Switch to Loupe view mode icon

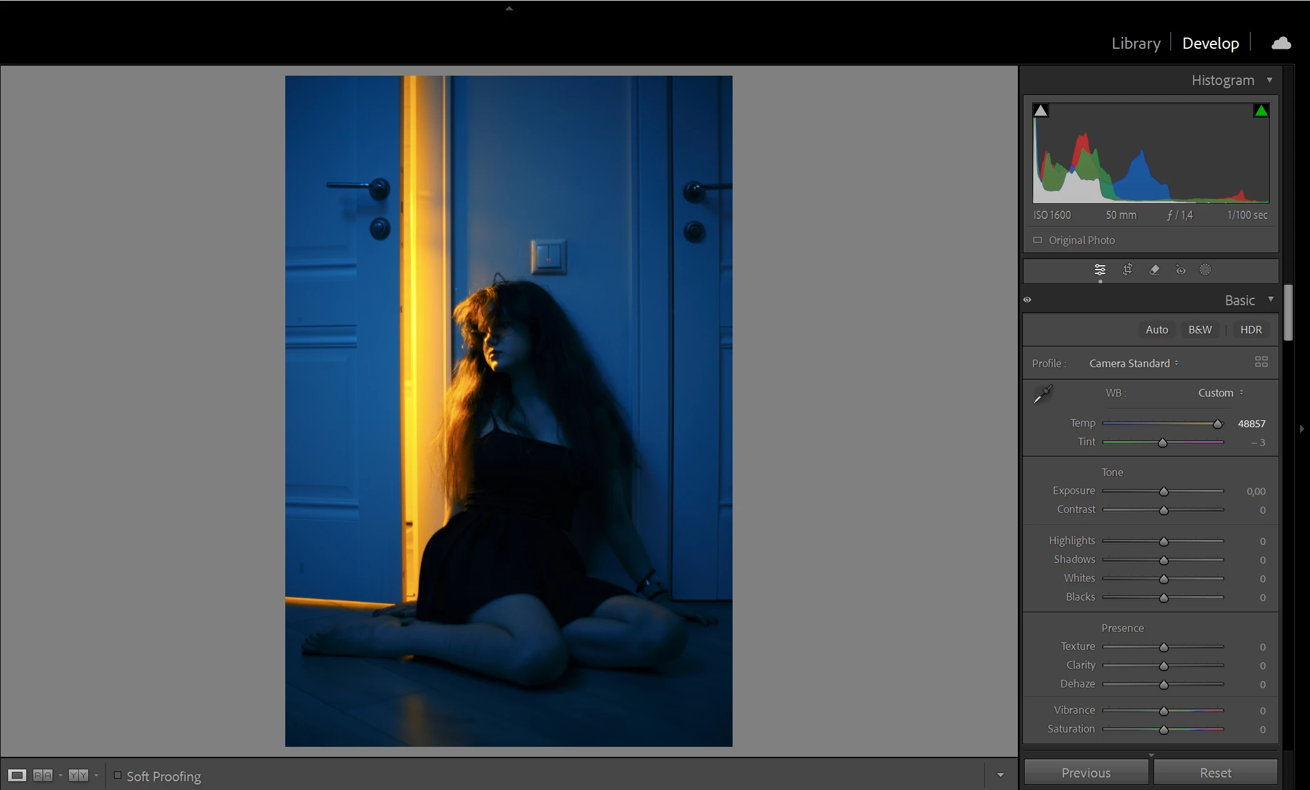[17, 776]
